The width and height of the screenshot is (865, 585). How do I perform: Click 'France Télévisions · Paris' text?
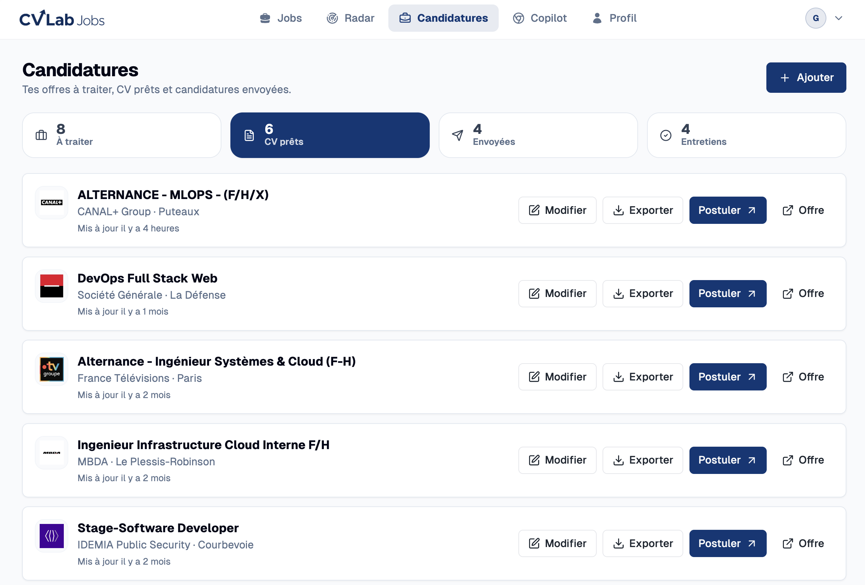140,378
